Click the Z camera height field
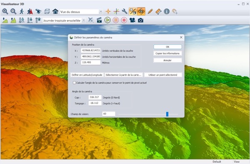The height and width of the screenshot is (164, 250). (x=91, y=63)
